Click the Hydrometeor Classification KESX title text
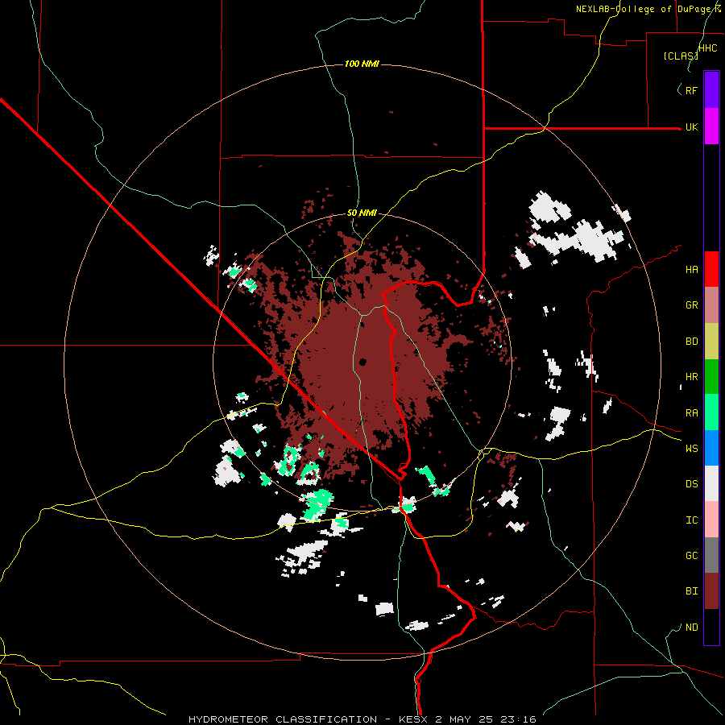Image resolution: width=725 pixels, height=725 pixels. (362, 719)
